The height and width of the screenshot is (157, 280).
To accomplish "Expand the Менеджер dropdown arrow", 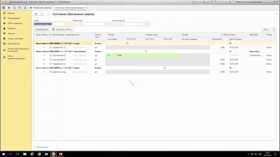I will pyautogui.click(x=106, y=24).
